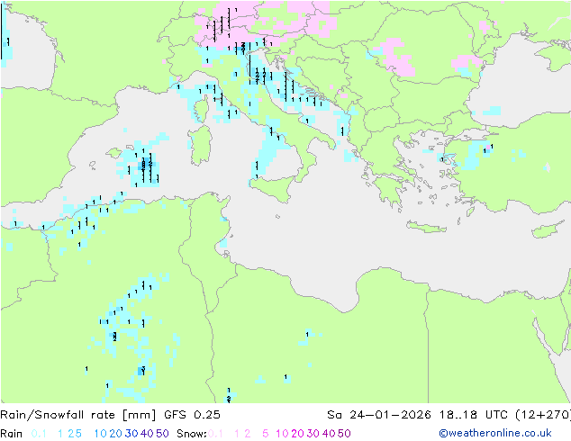Screen dimensions: 571x441
Task: Pick the snow 5 legend value
Action: (265, 434)
